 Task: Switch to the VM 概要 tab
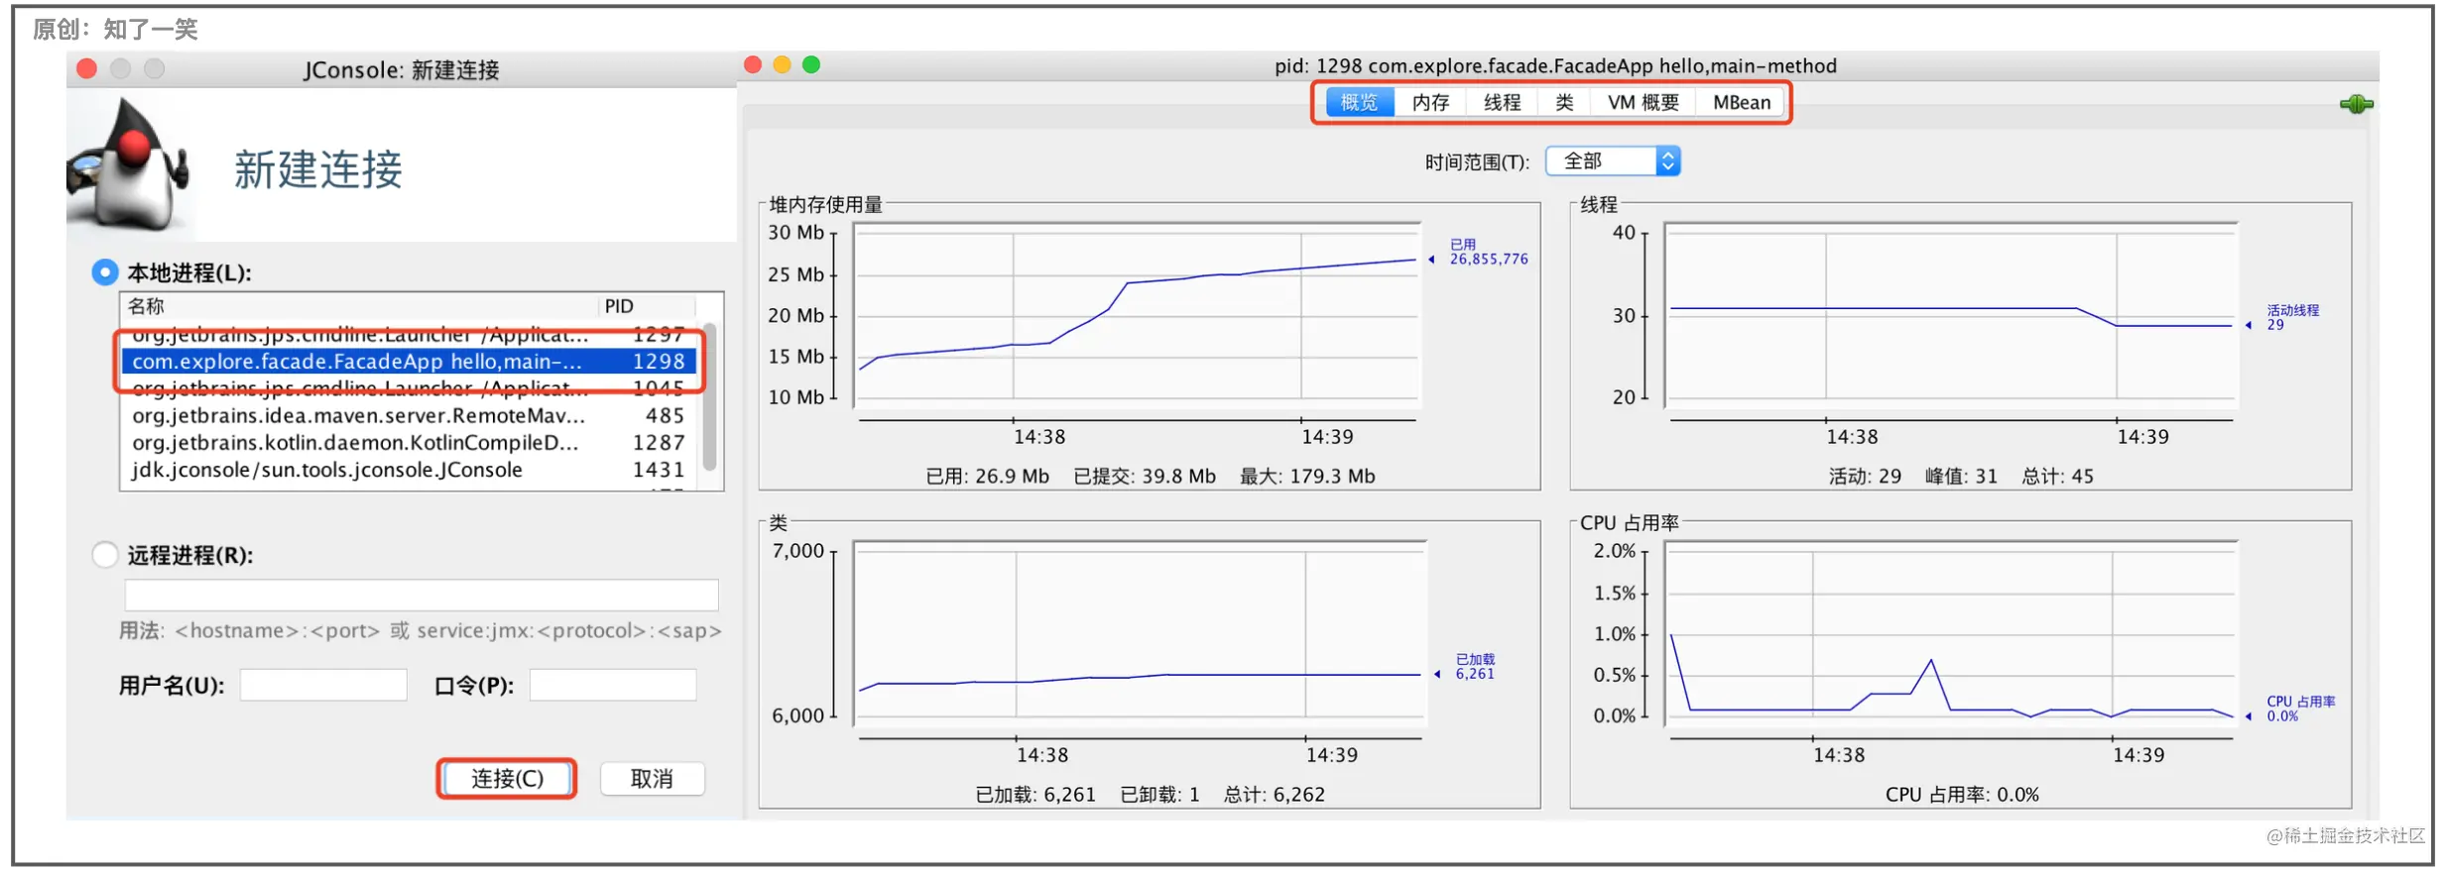tap(1644, 102)
